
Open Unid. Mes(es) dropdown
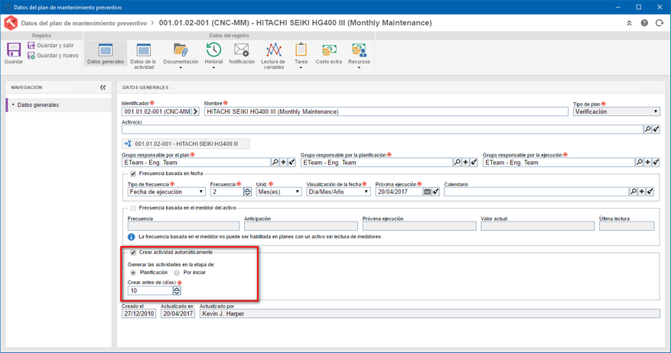tap(279, 192)
